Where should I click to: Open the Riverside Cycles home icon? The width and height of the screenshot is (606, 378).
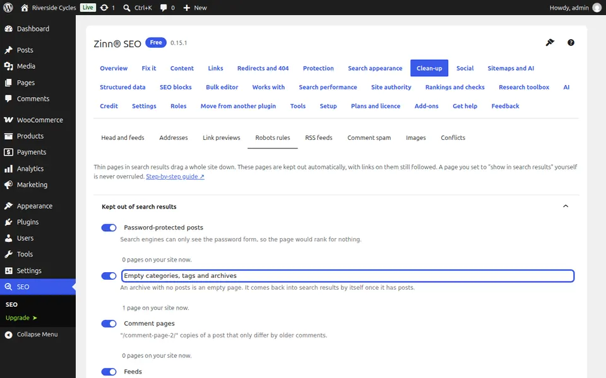tap(25, 8)
